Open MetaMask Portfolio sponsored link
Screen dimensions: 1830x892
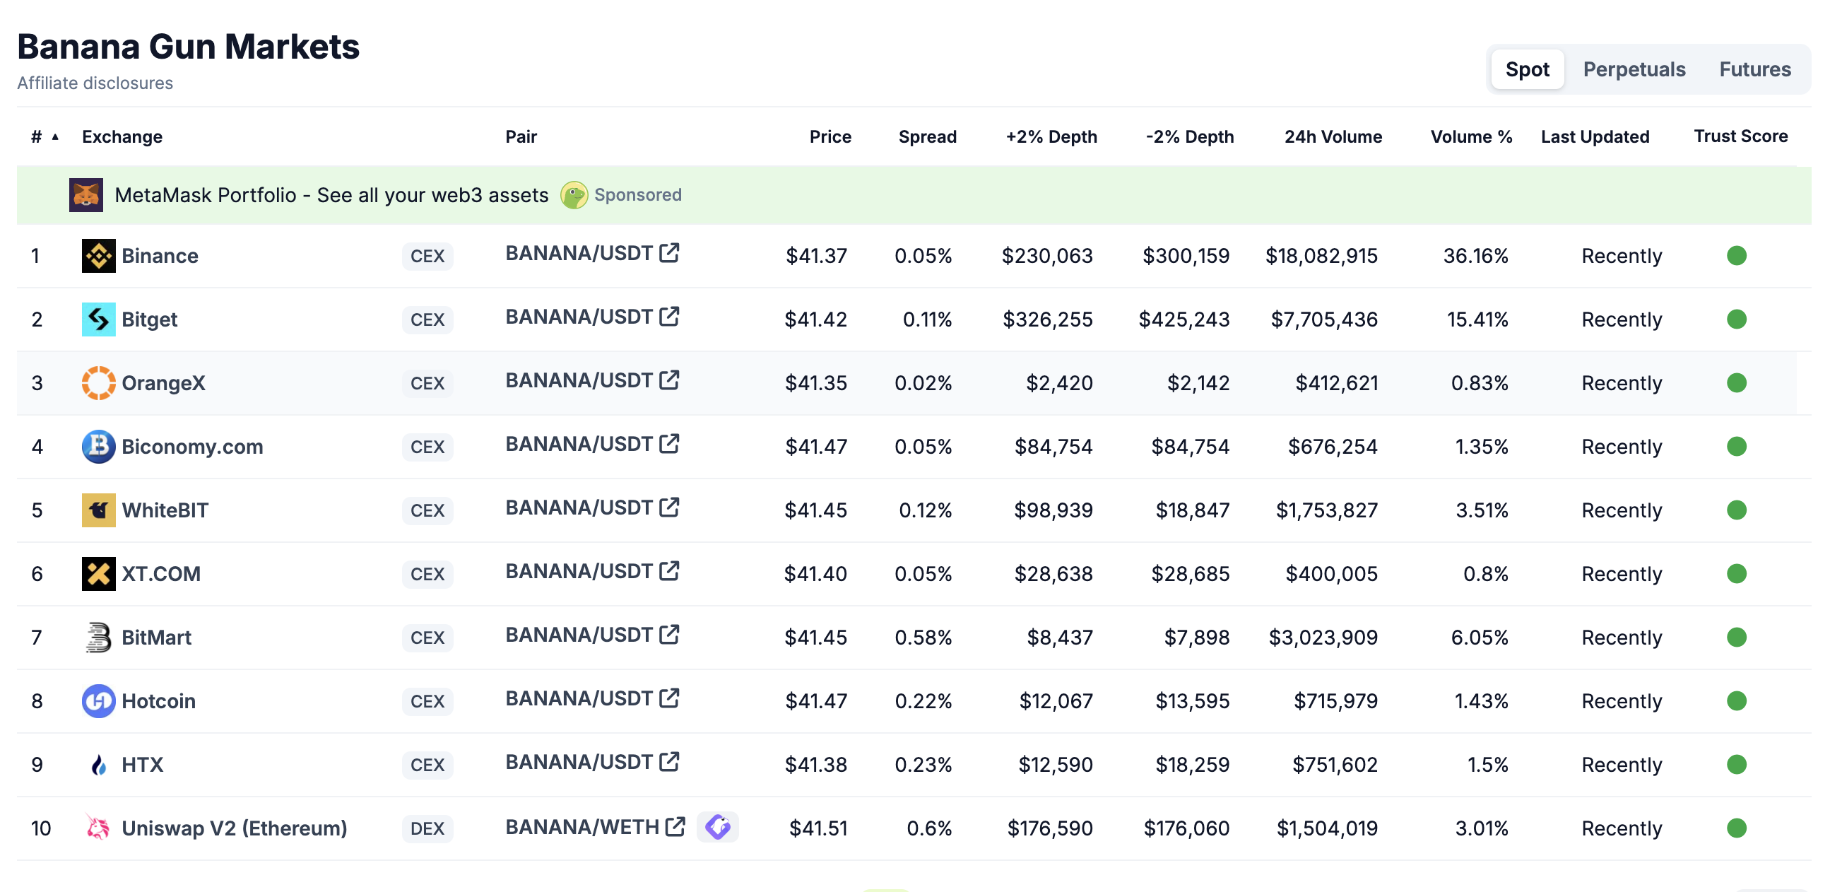332,195
